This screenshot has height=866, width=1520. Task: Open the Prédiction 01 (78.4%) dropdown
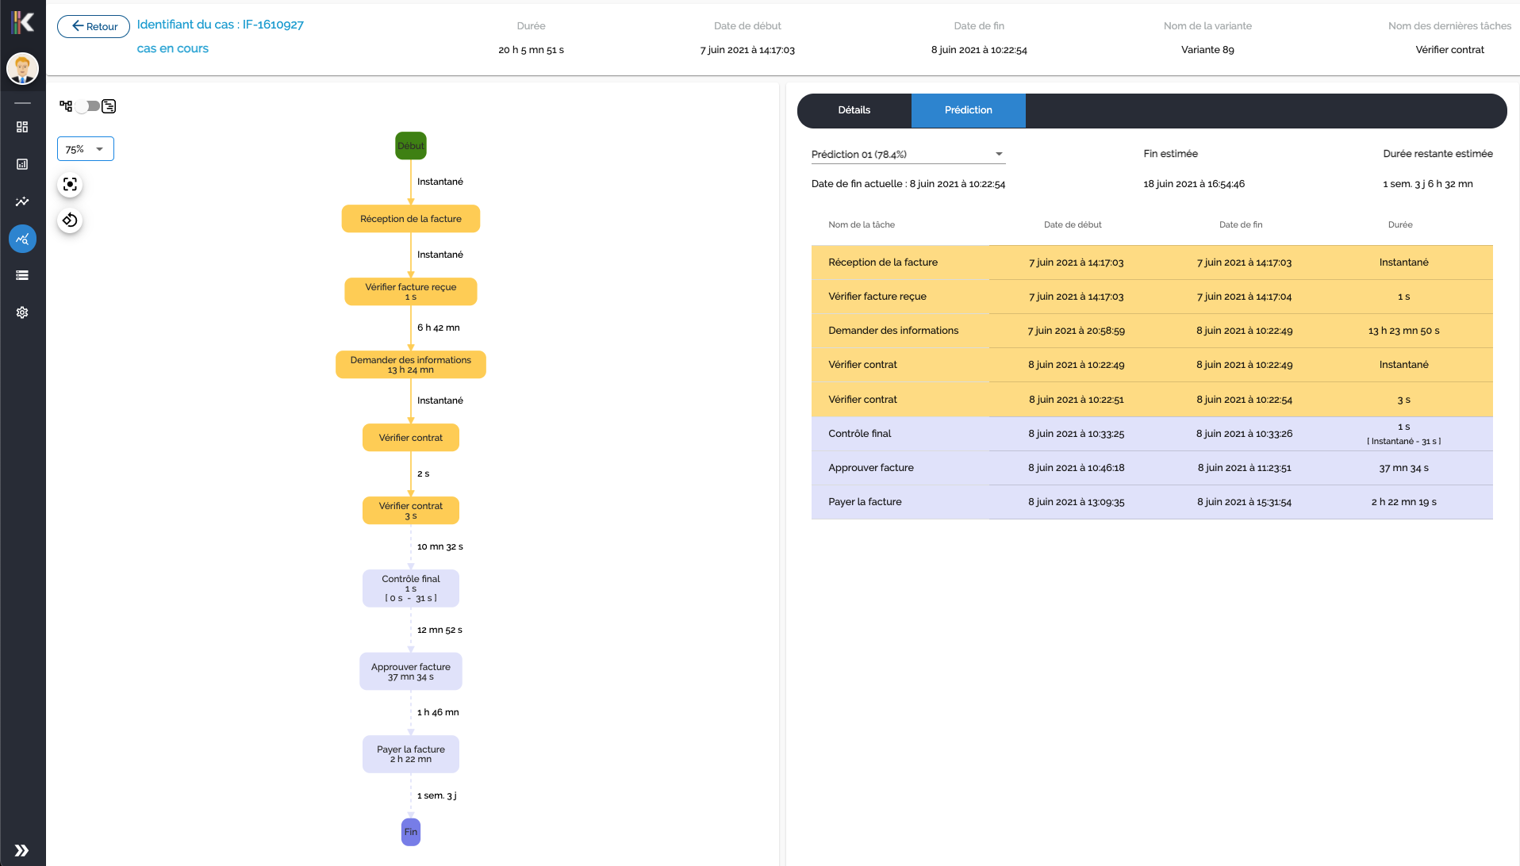pos(908,155)
